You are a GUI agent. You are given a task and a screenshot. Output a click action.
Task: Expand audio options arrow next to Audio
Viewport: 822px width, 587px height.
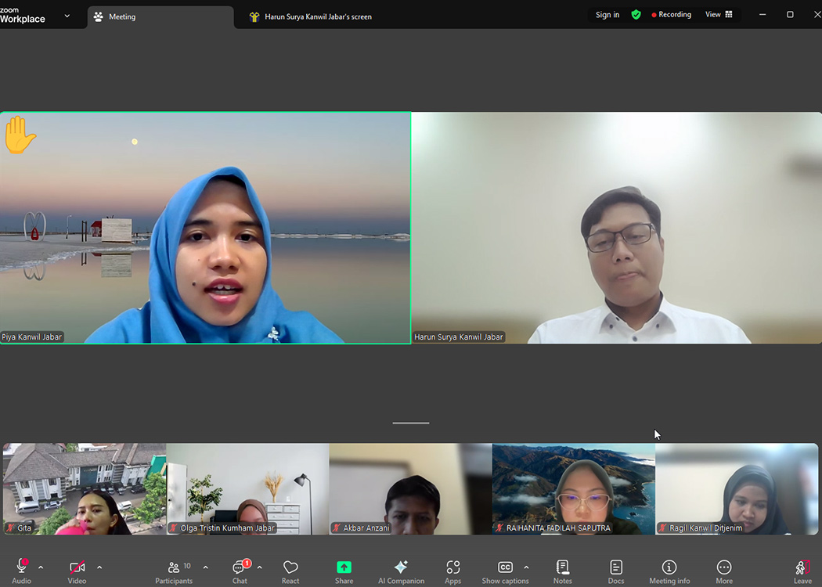pyautogui.click(x=41, y=567)
